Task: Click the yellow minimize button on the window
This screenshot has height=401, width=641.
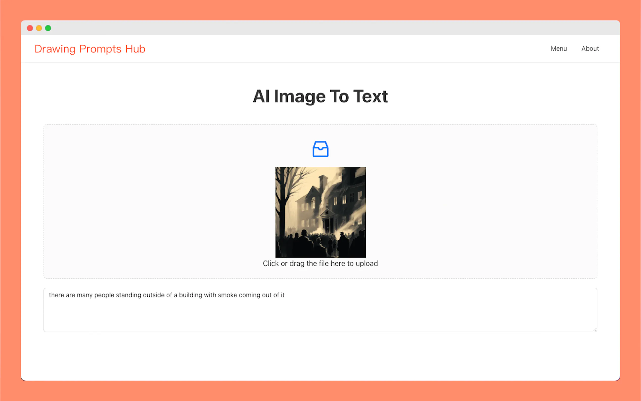Action: (x=39, y=28)
